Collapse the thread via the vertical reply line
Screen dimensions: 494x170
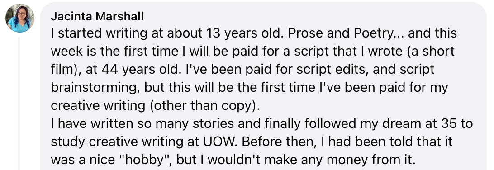[19, 104]
